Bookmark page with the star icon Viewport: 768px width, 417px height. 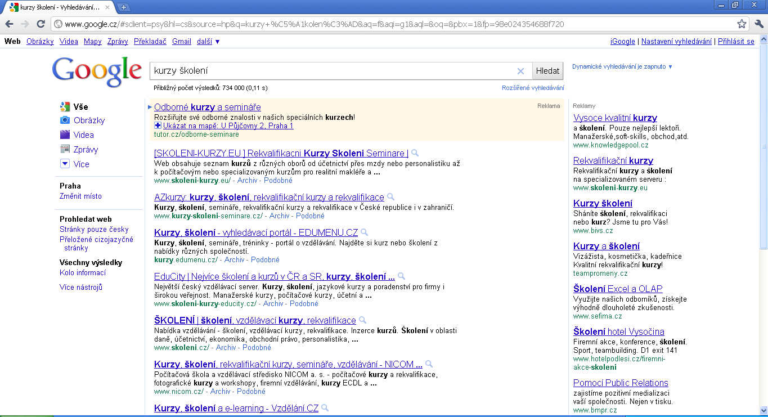click(742, 24)
